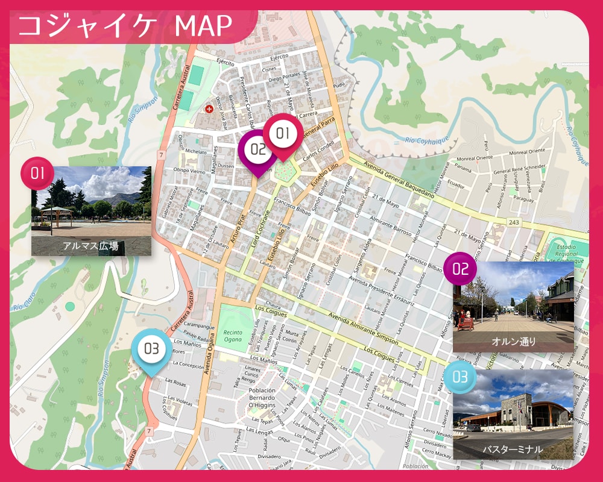The image size is (603, 482).
Task: Click the route 243 road shield
Action: [514, 222]
